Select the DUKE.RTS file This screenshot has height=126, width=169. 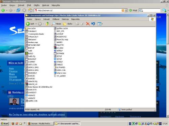click(31, 90)
